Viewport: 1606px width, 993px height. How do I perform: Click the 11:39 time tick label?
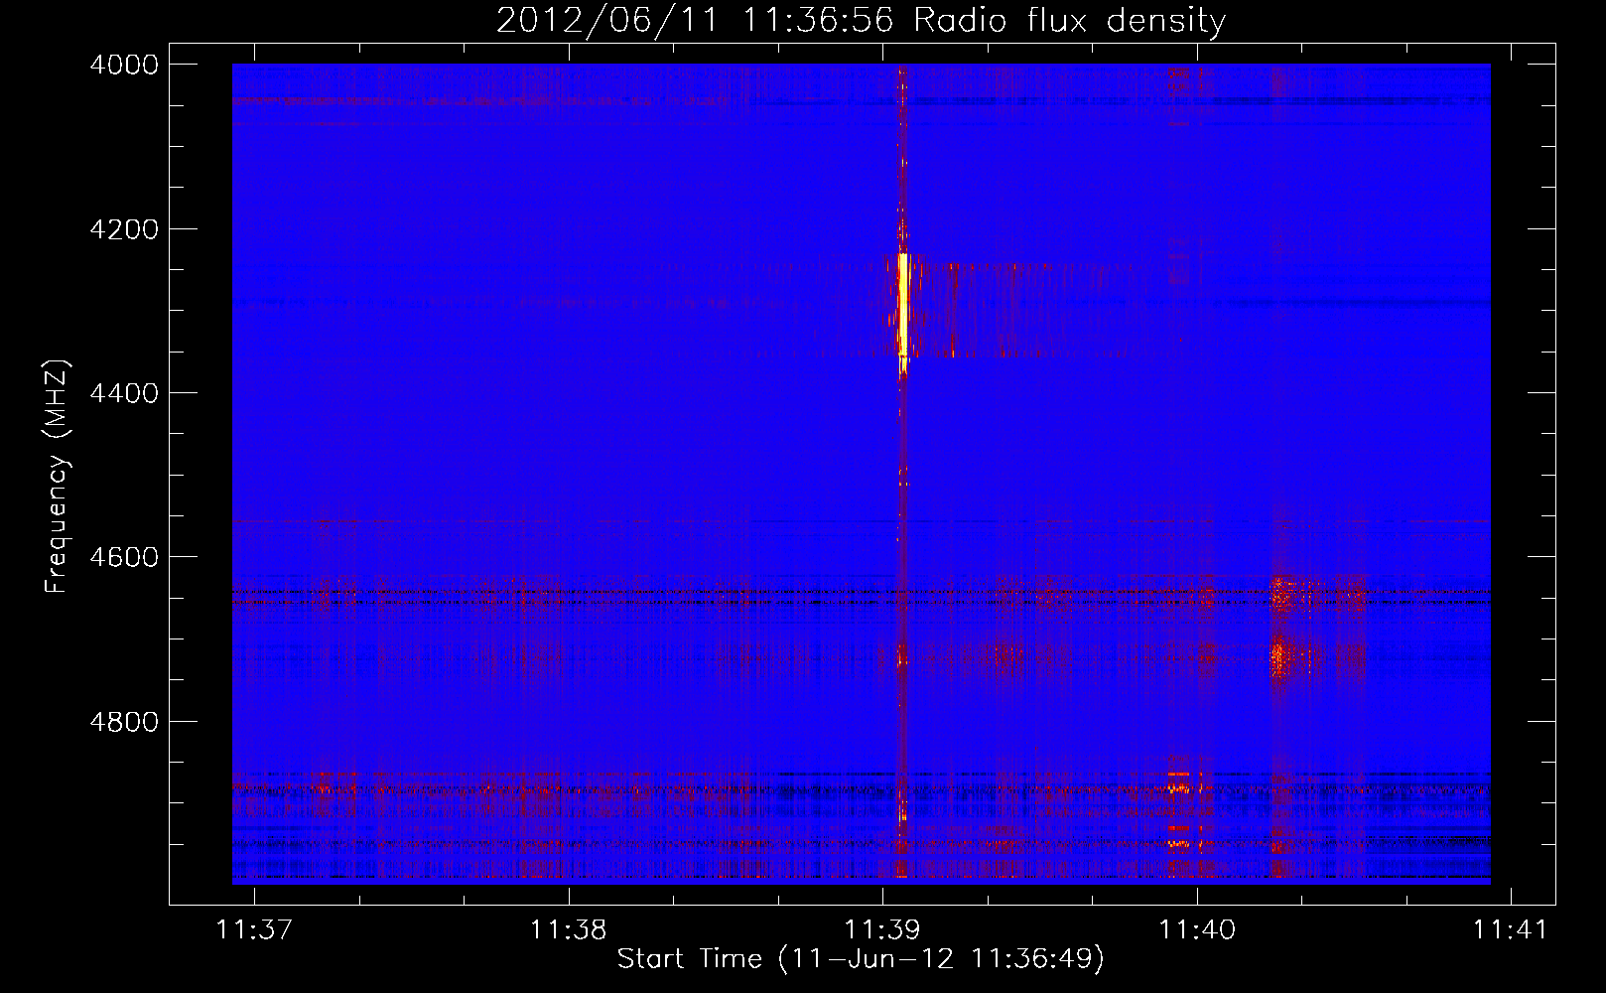tap(882, 929)
